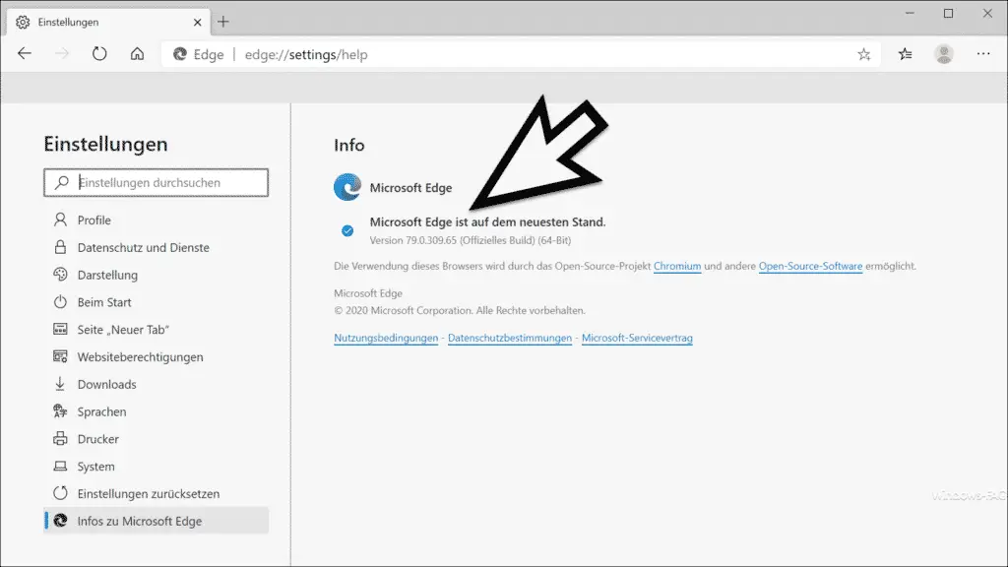Reload the page with the refresh icon
1008x567 pixels.
click(x=99, y=54)
